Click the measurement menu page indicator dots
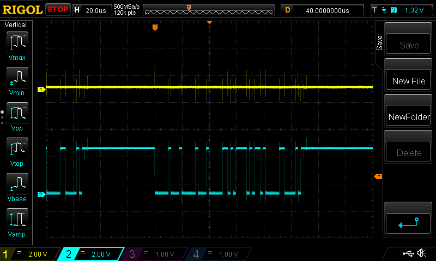 [x=2, y=117]
